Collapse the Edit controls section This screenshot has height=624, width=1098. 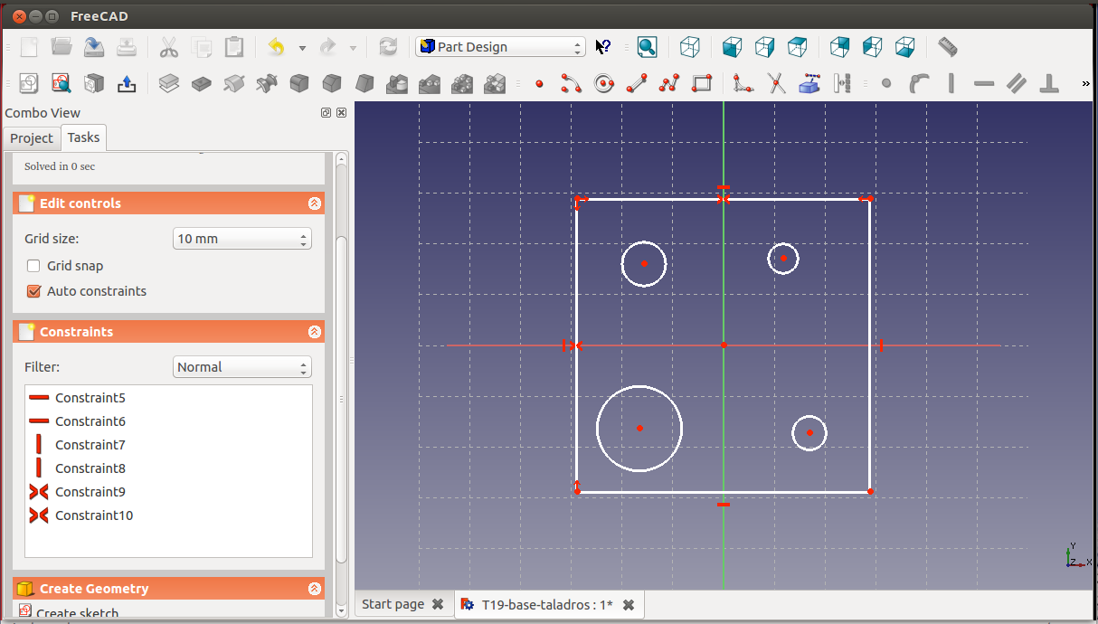point(314,203)
